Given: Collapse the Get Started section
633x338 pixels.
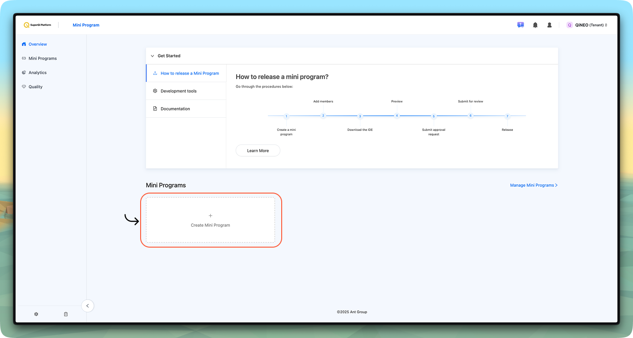Looking at the screenshot, I should tap(152, 56).
